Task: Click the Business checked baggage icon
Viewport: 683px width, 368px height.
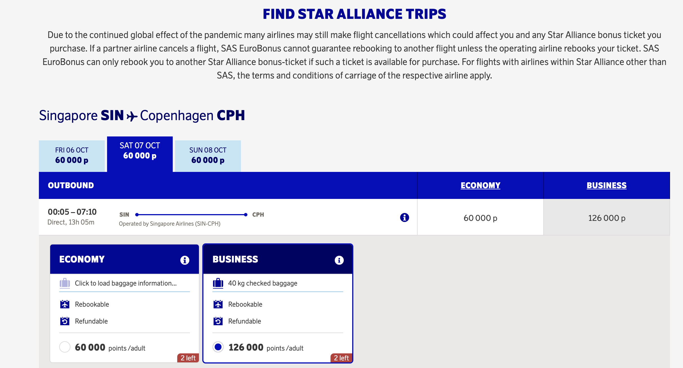Action: point(218,283)
